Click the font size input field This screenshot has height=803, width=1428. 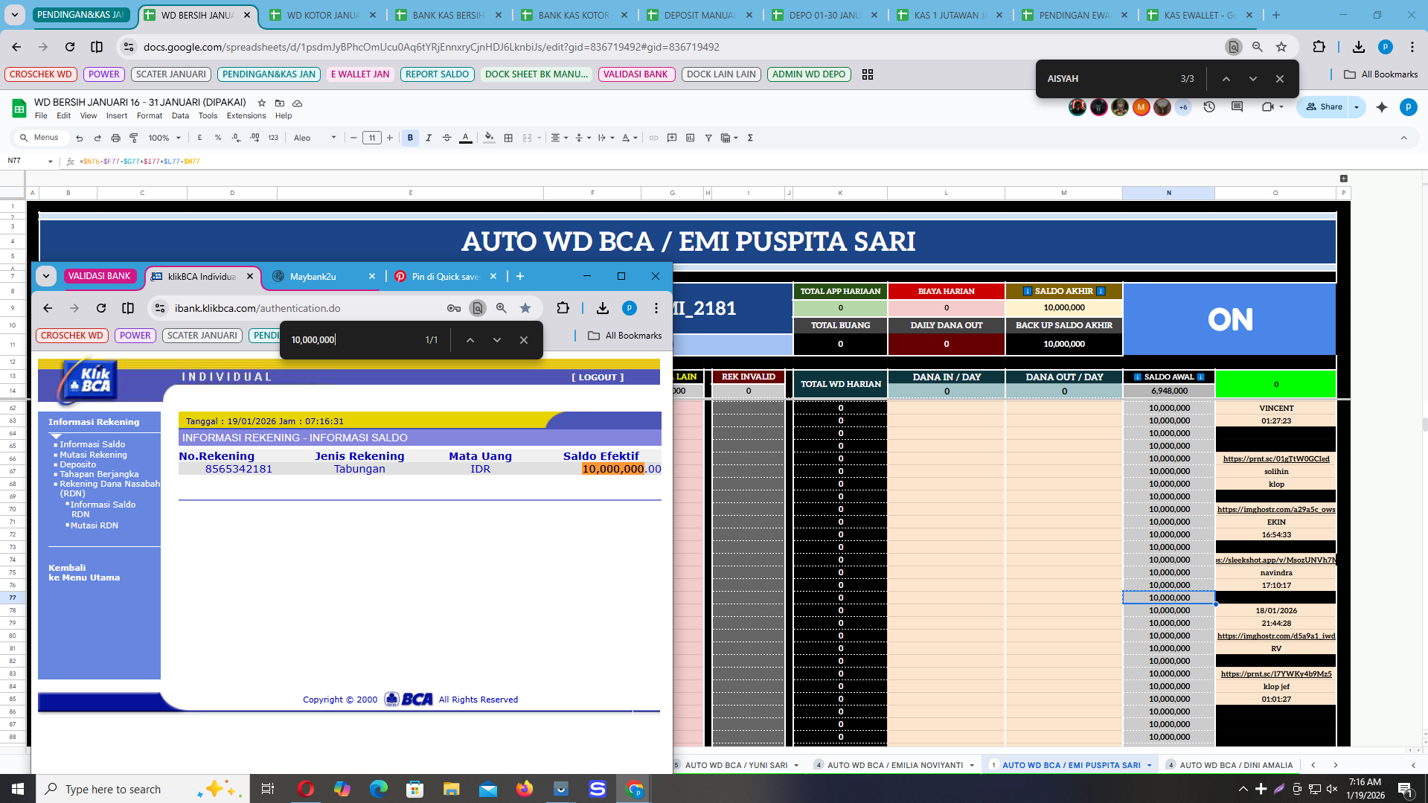click(x=372, y=138)
